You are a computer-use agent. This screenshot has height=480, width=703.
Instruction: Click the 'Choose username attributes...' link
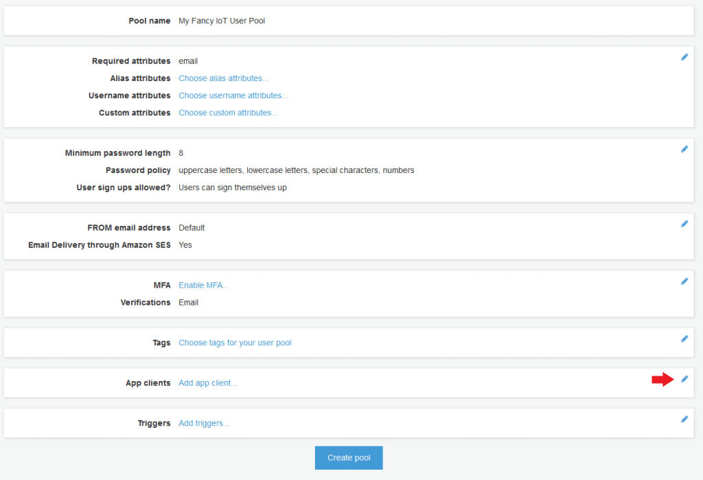pos(233,95)
